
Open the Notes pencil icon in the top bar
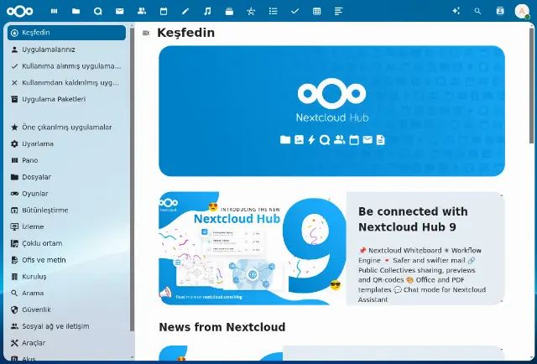click(x=185, y=11)
